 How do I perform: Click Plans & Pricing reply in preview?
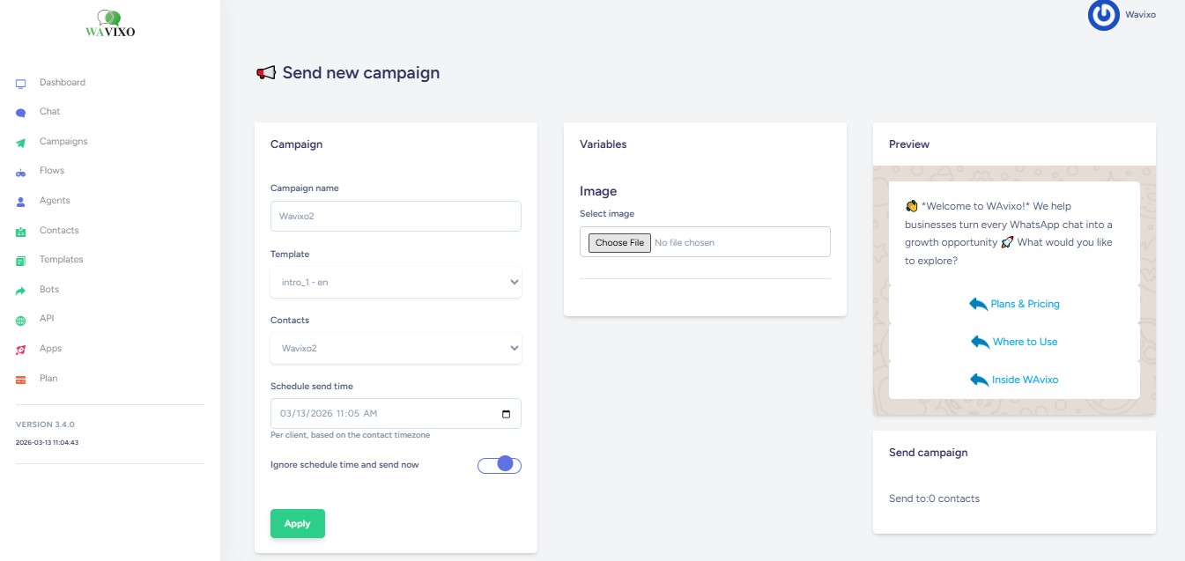coord(1014,304)
